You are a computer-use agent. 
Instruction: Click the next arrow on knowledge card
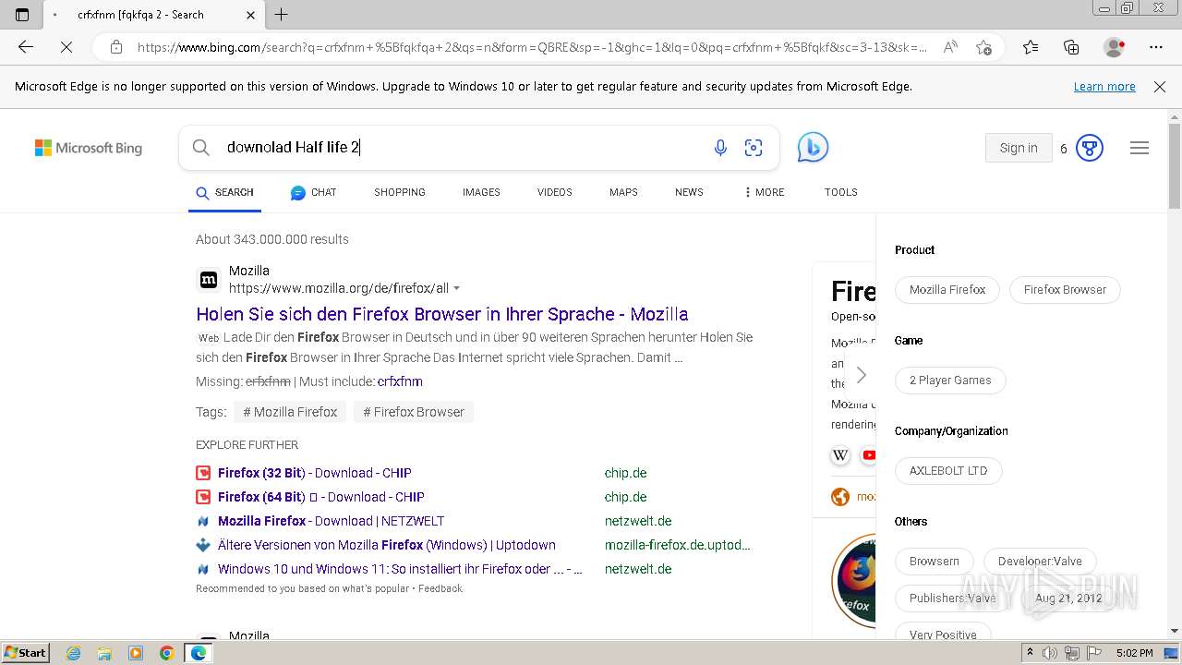pyautogui.click(x=861, y=375)
